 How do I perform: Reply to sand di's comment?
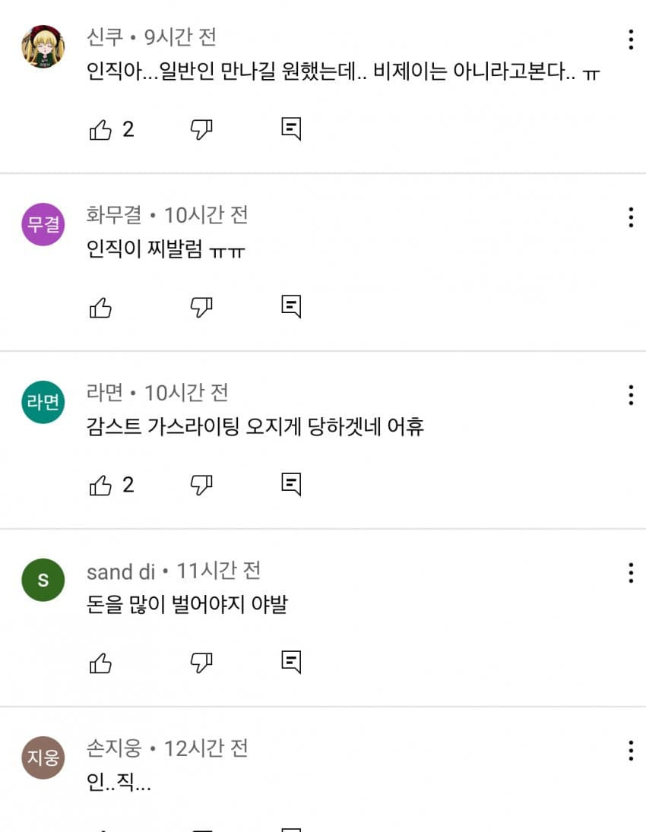click(291, 662)
